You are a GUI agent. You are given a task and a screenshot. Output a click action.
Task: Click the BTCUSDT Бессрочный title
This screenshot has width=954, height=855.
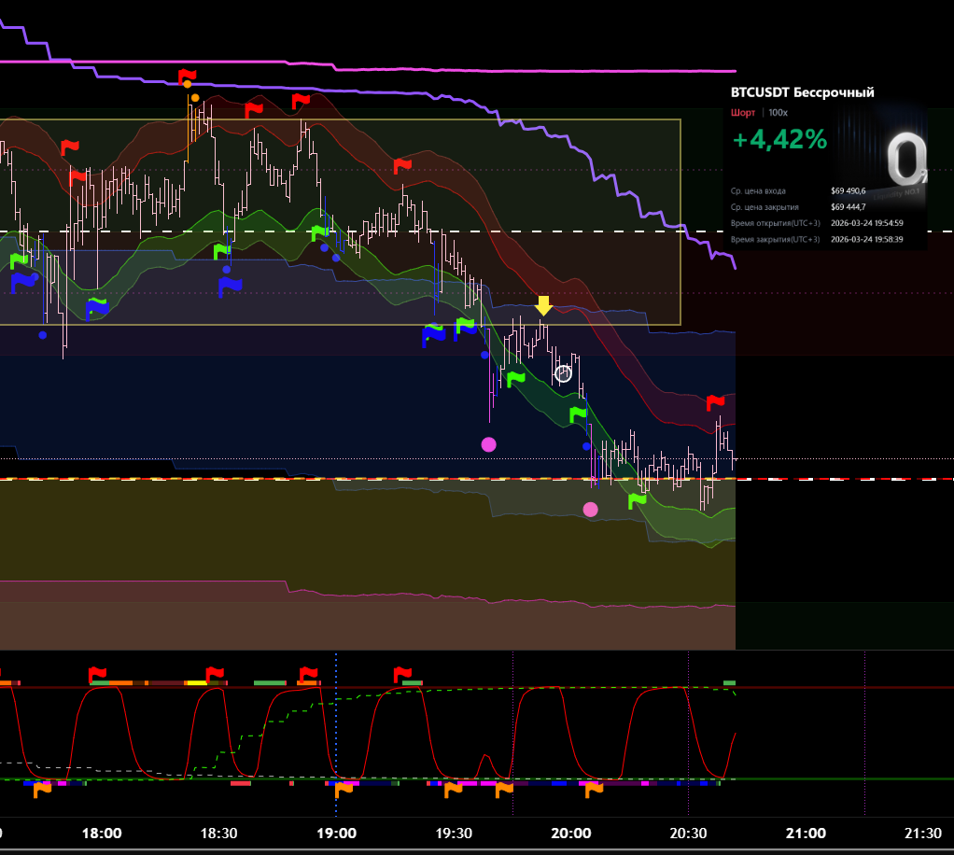tap(802, 92)
